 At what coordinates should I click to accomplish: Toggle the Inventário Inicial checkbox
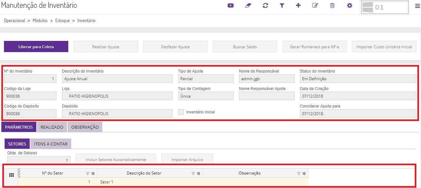pyautogui.click(x=181, y=112)
